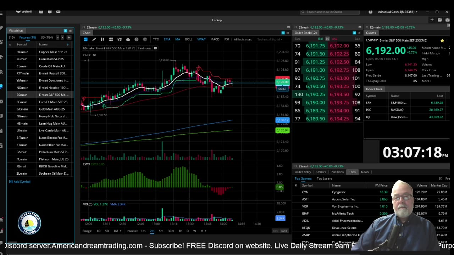Open the Chart panel menu icon
This screenshot has height=255, width=454.
click(x=288, y=33)
